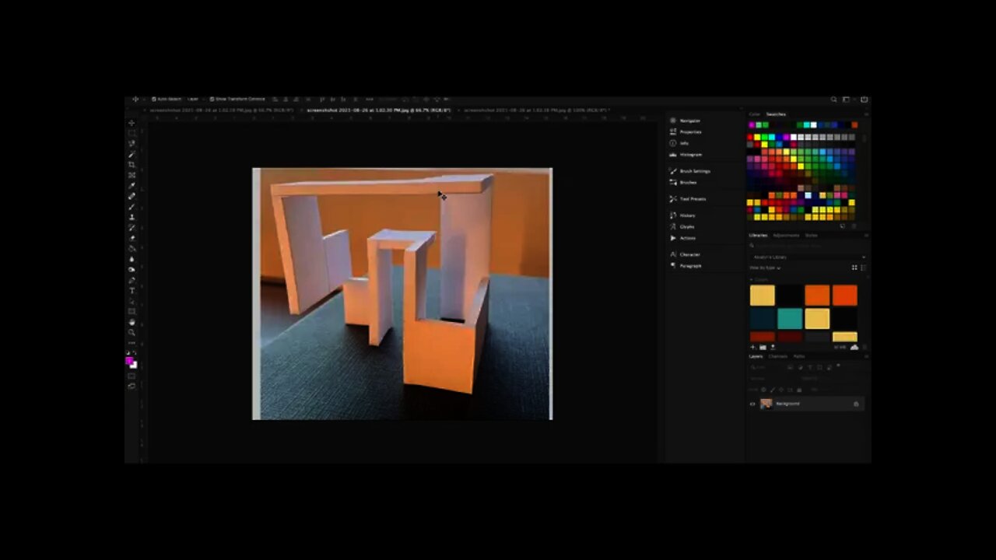The height and width of the screenshot is (560, 996).
Task: Click the Background layer name
Action: pyautogui.click(x=787, y=404)
